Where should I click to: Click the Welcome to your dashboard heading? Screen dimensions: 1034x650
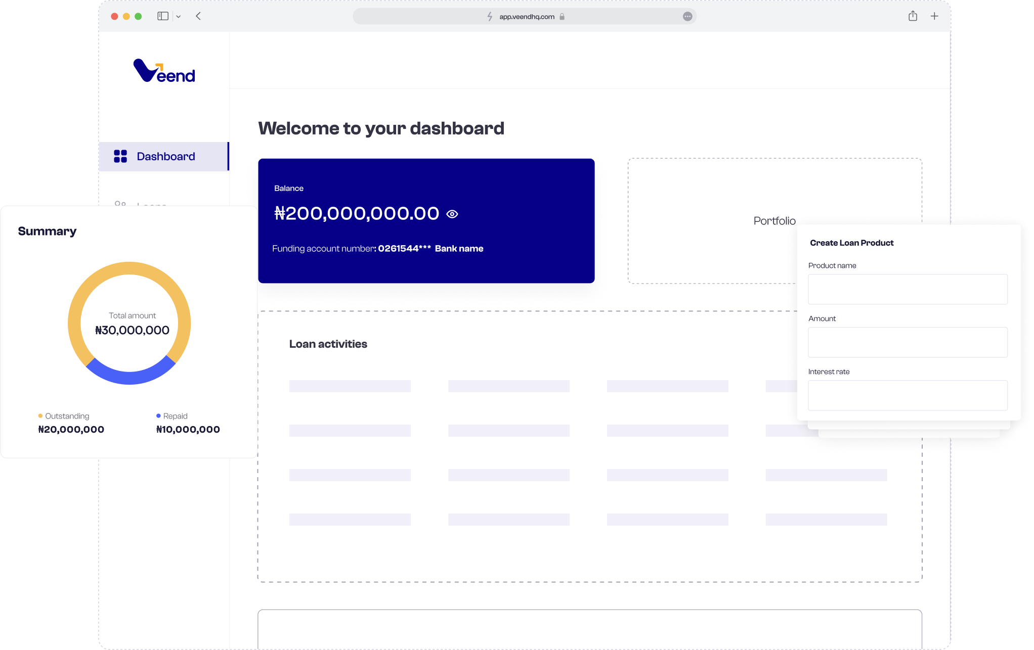tap(381, 128)
